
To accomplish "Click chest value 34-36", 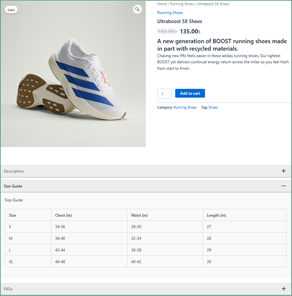I will pos(60,227).
